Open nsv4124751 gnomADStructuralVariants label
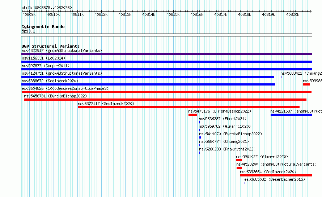322x197 pixels. coord(62,73)
